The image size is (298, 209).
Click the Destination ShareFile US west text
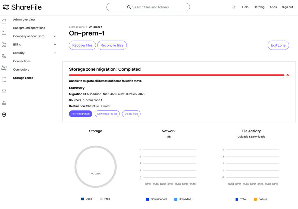tap(90, 106)
